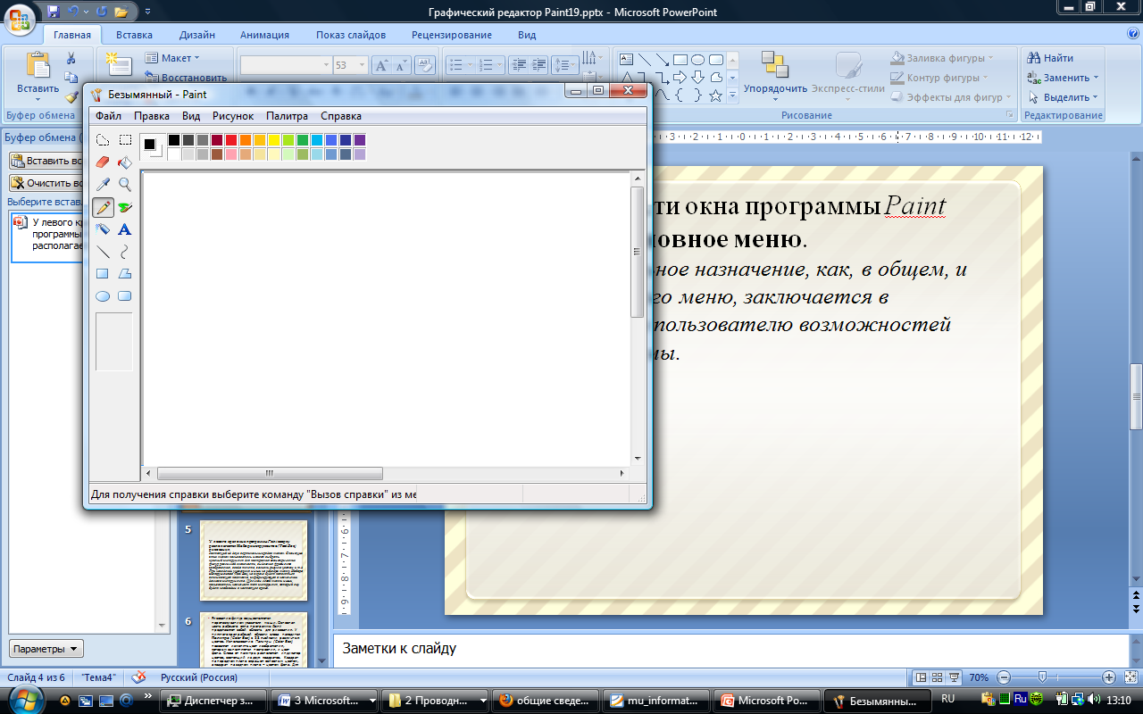Open the Выделить dropdown

[x=1063, y=97]
